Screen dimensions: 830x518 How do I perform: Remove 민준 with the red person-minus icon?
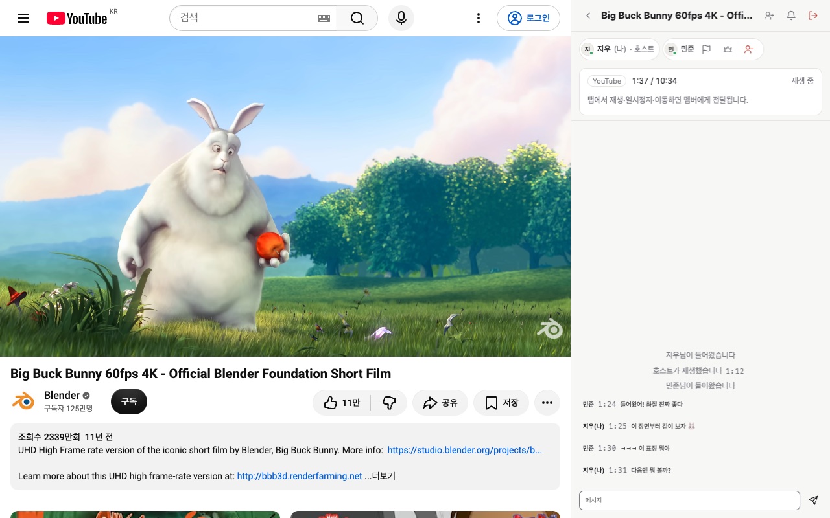click(x=749, y=49)
